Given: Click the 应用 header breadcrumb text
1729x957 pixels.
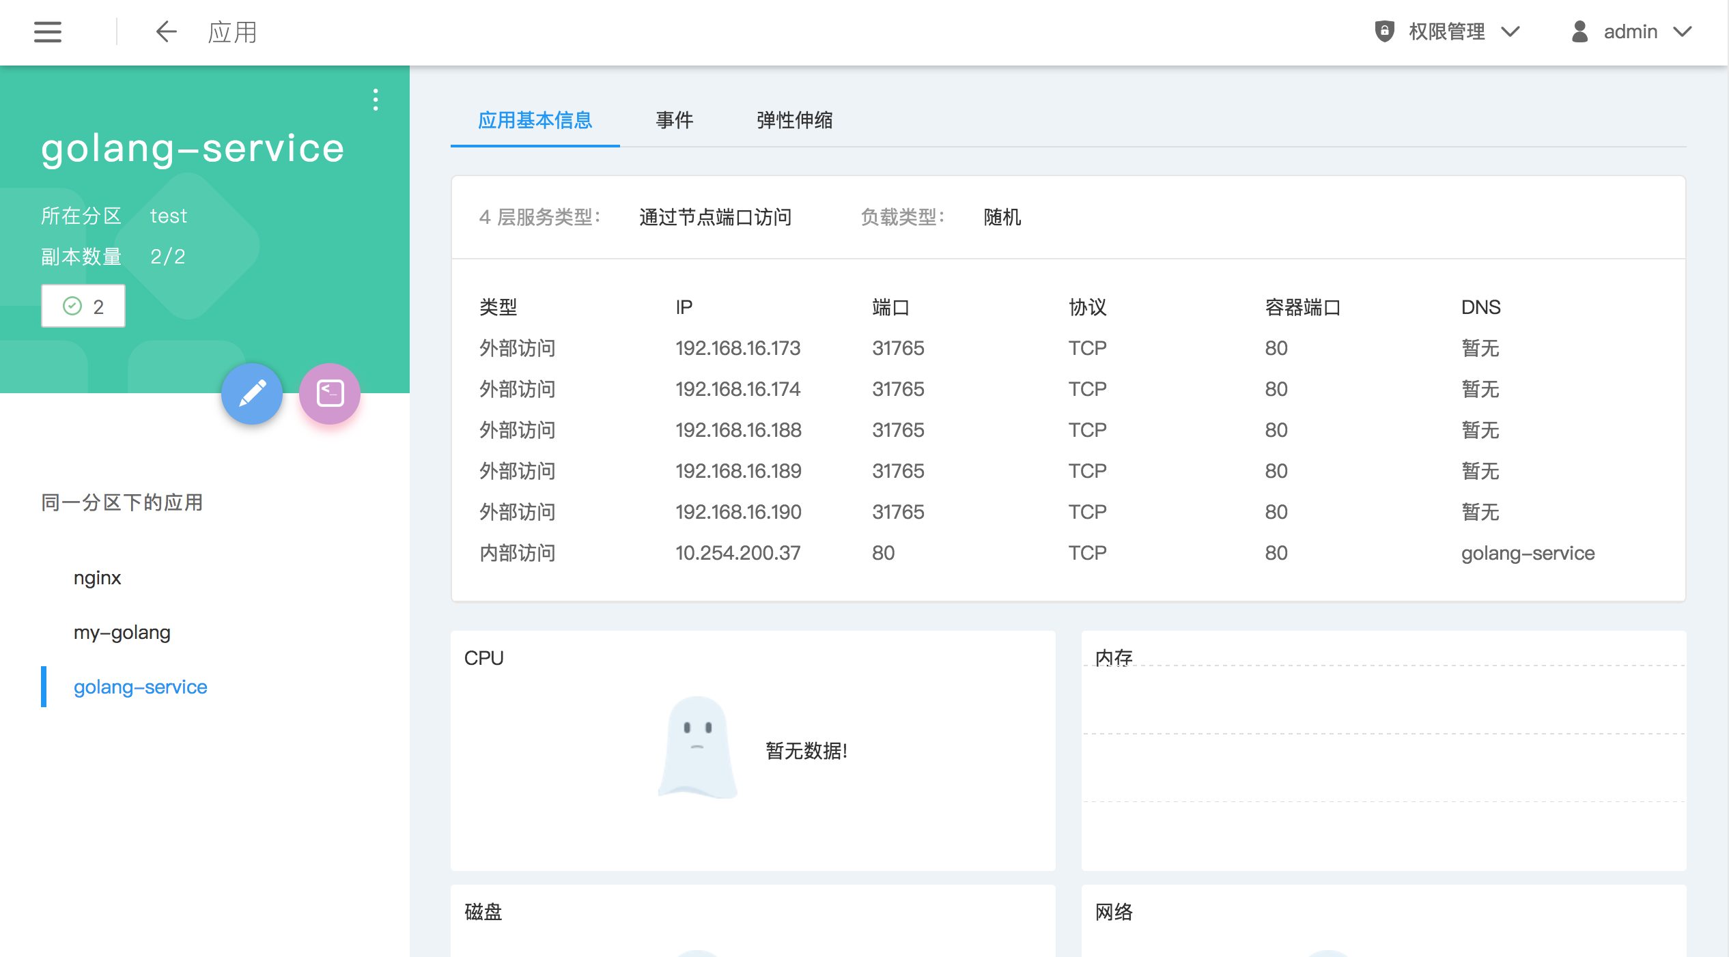Looking at the screenshot, I should [233, 32].
